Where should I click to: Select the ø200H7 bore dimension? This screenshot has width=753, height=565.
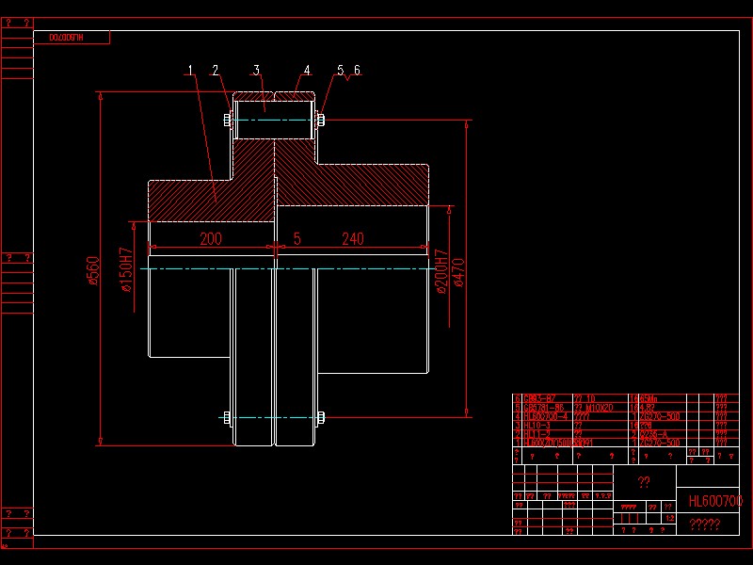441,271
